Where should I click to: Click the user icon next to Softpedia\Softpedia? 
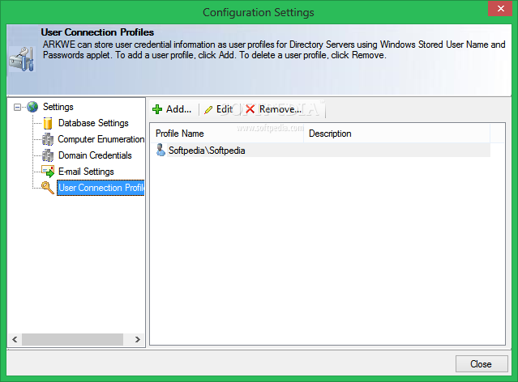tap(161, 150)
